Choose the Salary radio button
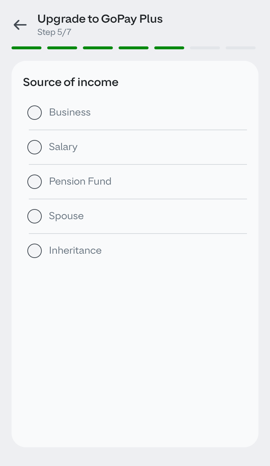The image size is (270, 466). (x=35, y=147)
